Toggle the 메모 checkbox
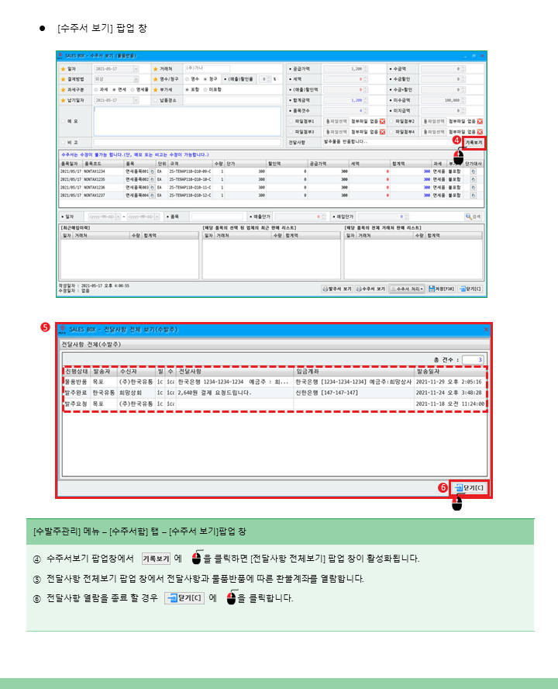The image size is (558, 689). [64, 121]
